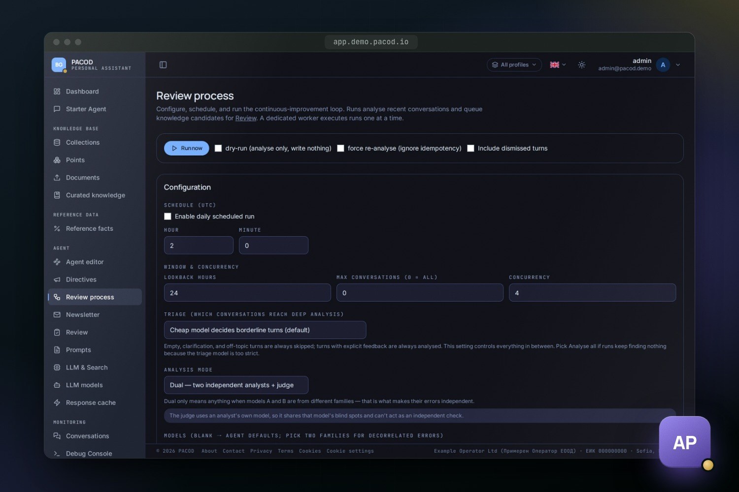Expand the admin account menu chevron
739x492 pixels.
[x=678, y=65]
